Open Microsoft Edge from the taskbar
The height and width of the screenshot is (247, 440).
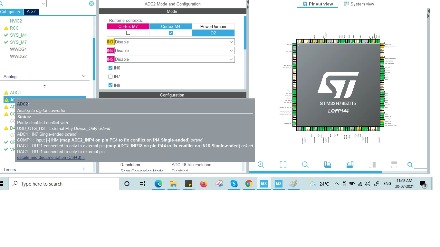158,184
